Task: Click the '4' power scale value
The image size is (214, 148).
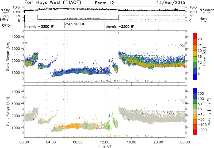Action: (x=199, y=74)
